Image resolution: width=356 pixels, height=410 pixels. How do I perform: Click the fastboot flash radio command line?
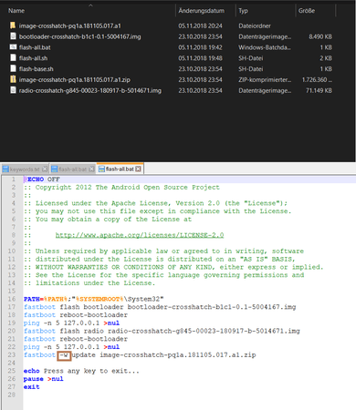pyautogui.click(x=162, y=331)
